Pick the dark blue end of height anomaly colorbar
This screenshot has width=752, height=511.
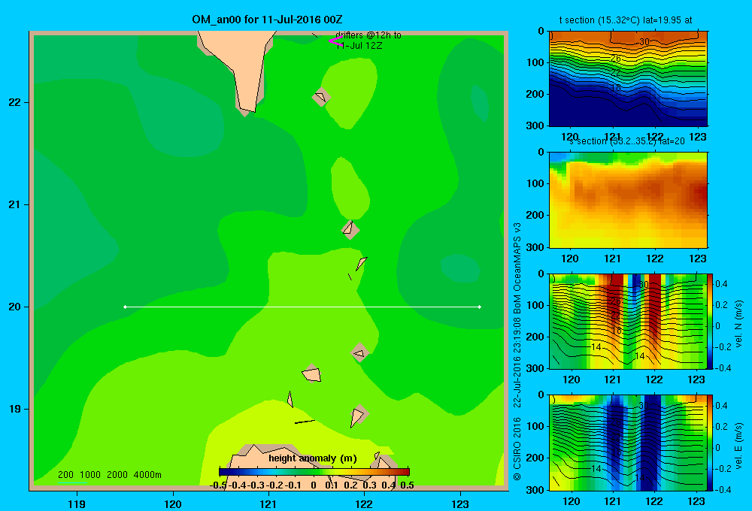[223, 472]
